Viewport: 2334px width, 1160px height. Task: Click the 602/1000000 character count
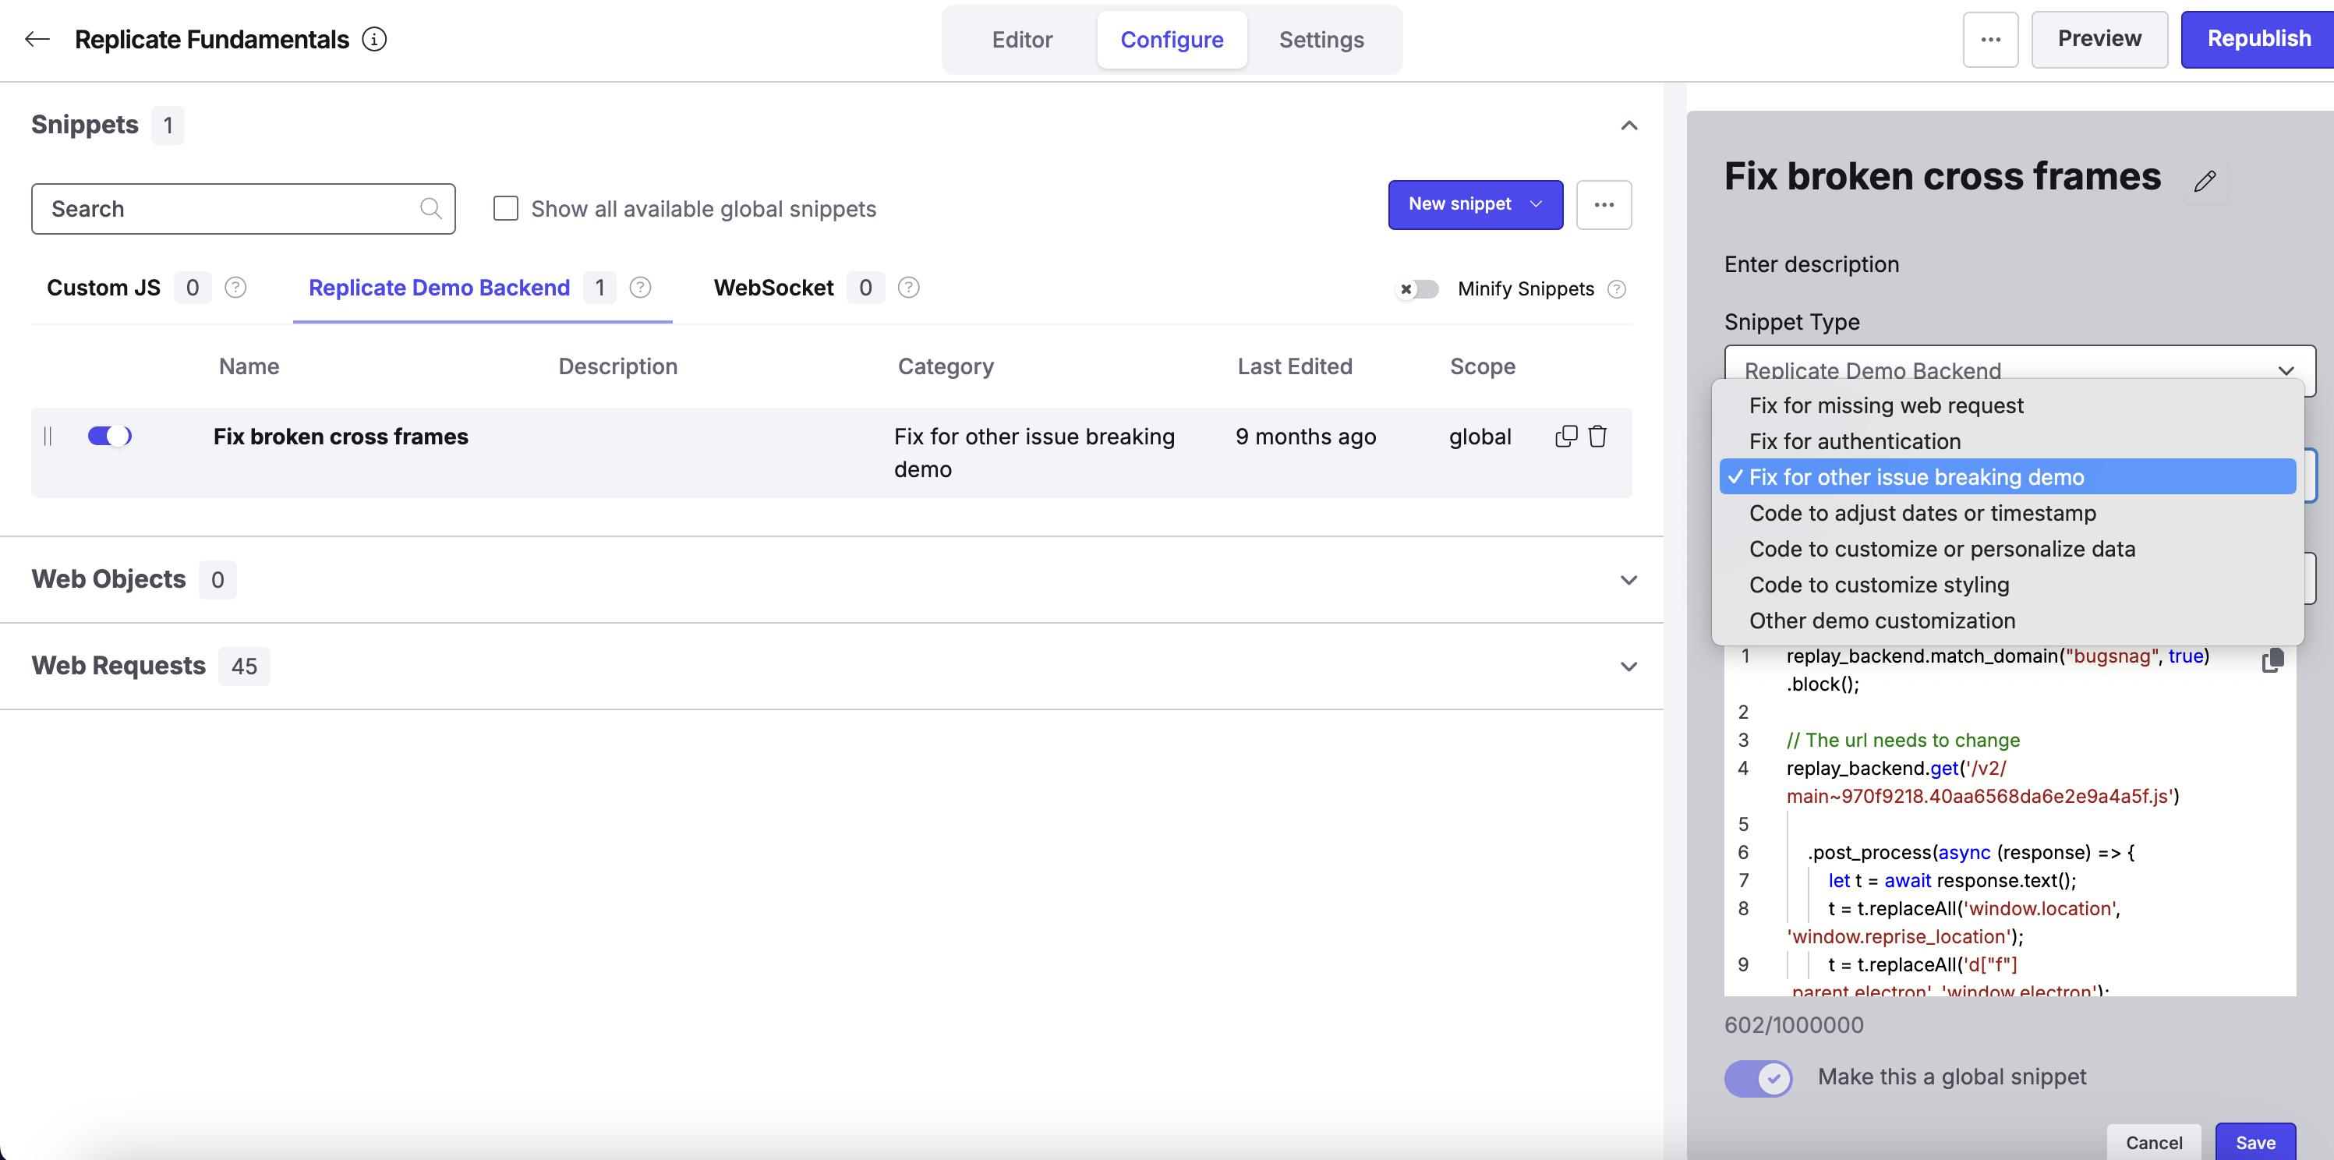(x=1793, y=1025)
